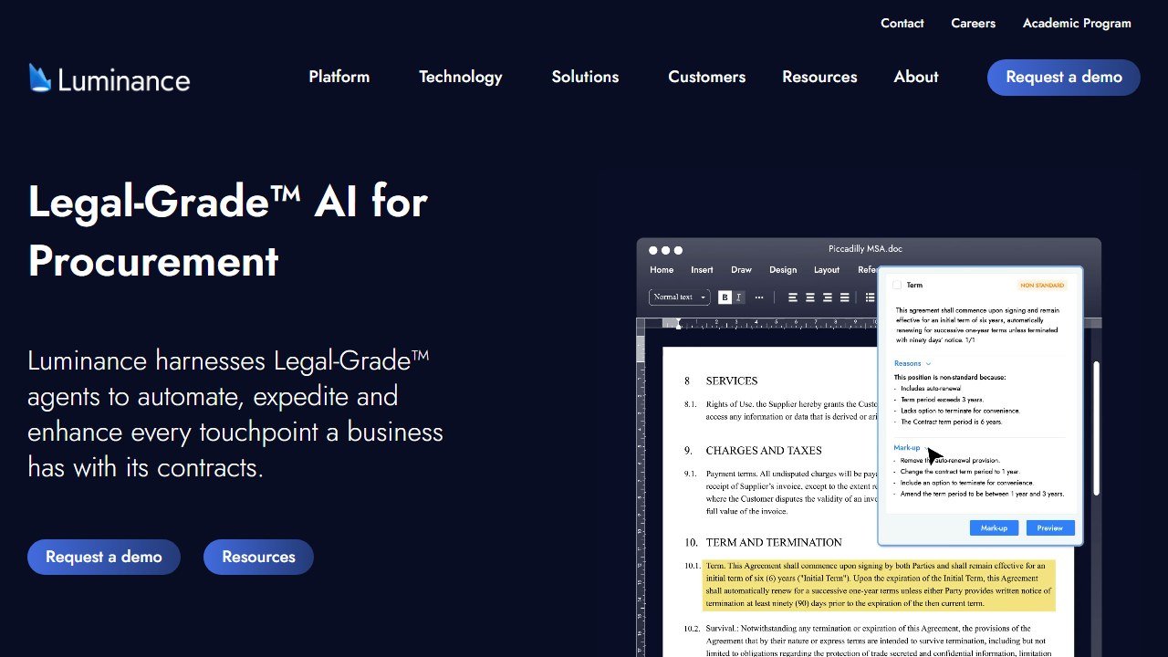Click the Piccadilly MSA.doc title
Viewport: 1168px width, 657px height.
point(865,249)
